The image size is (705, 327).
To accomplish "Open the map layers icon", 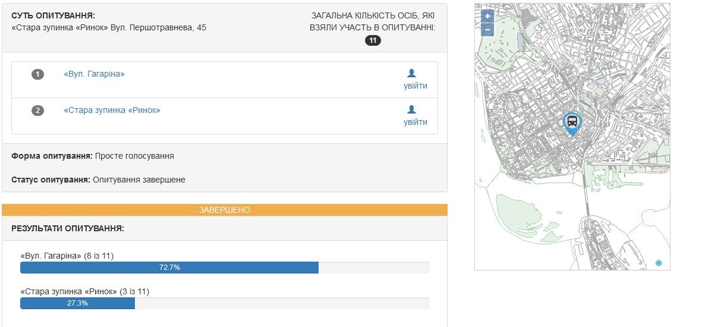I will tap(659, 263).
